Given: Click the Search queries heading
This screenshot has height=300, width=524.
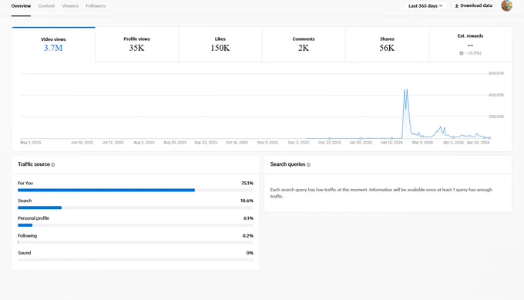Looking at the screenshot, I should (287, 164).
